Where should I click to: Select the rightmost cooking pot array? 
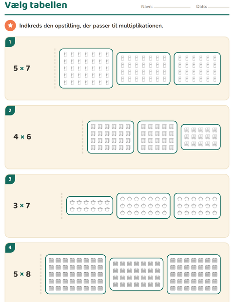197,206
